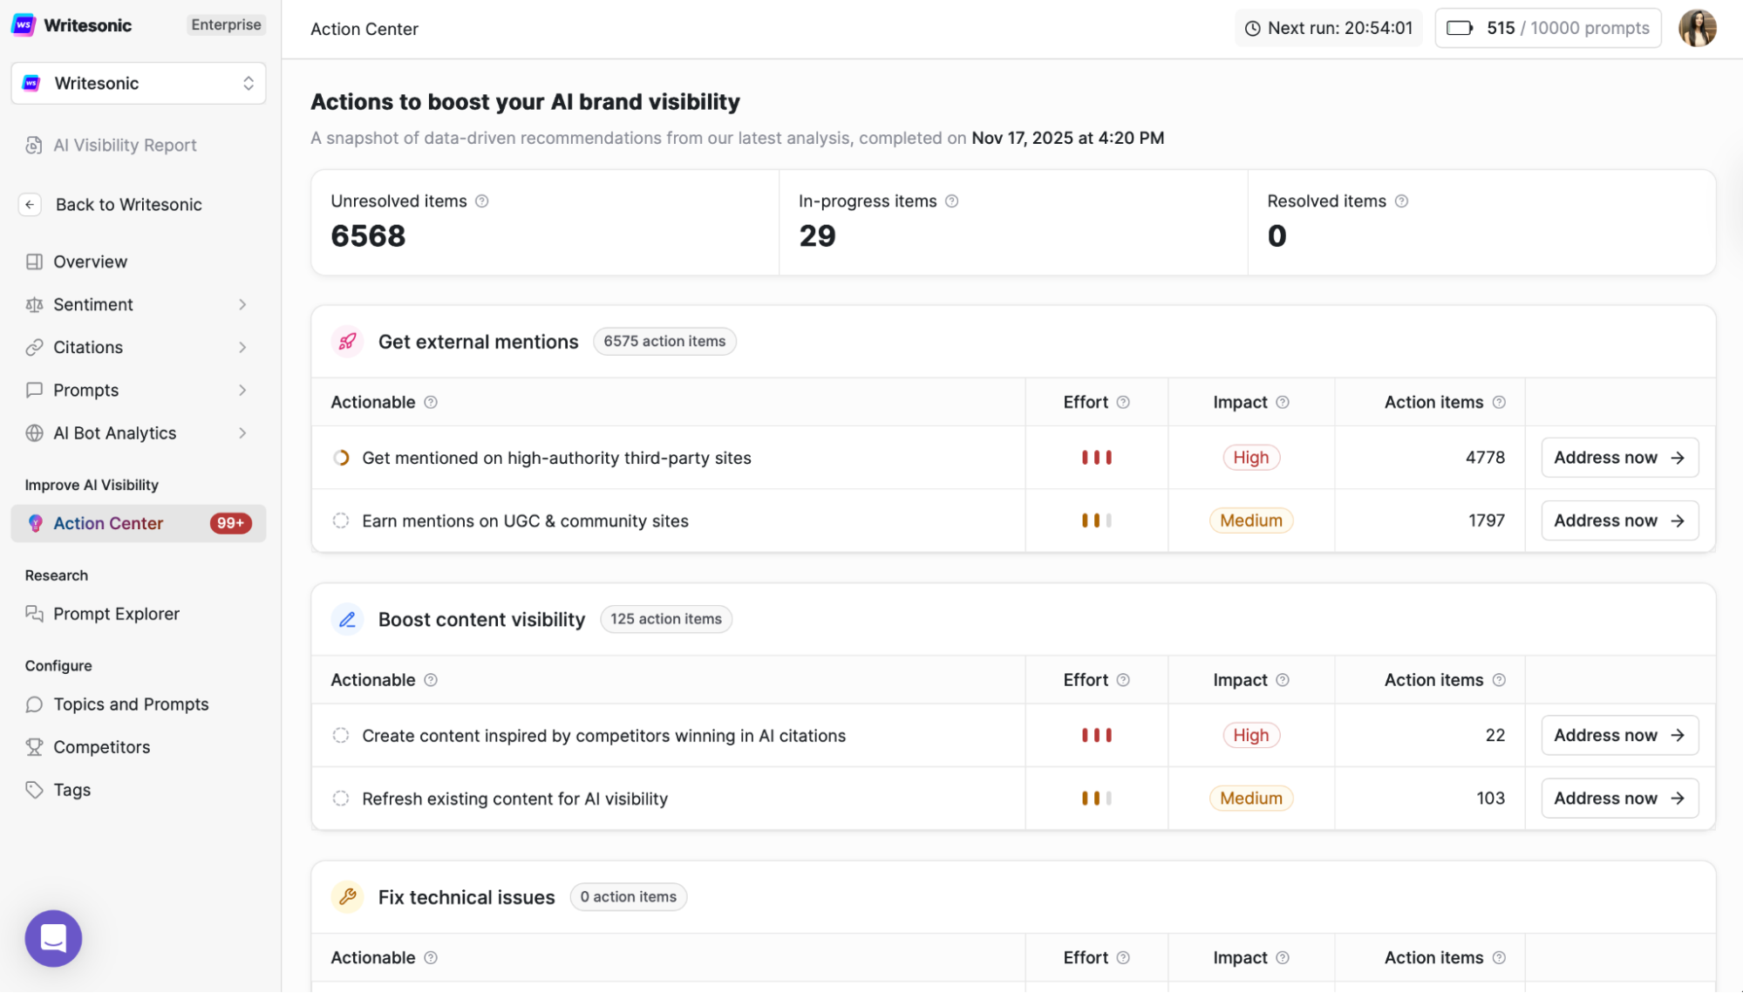Click the pencil icon beside Boost content visibility
This screenshot has height=993, width=1743.
pyautogui.click(x=347, y=620)
